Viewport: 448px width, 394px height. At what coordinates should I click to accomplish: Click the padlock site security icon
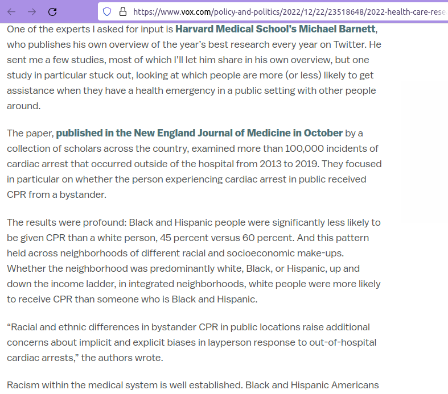coord(122,11)
